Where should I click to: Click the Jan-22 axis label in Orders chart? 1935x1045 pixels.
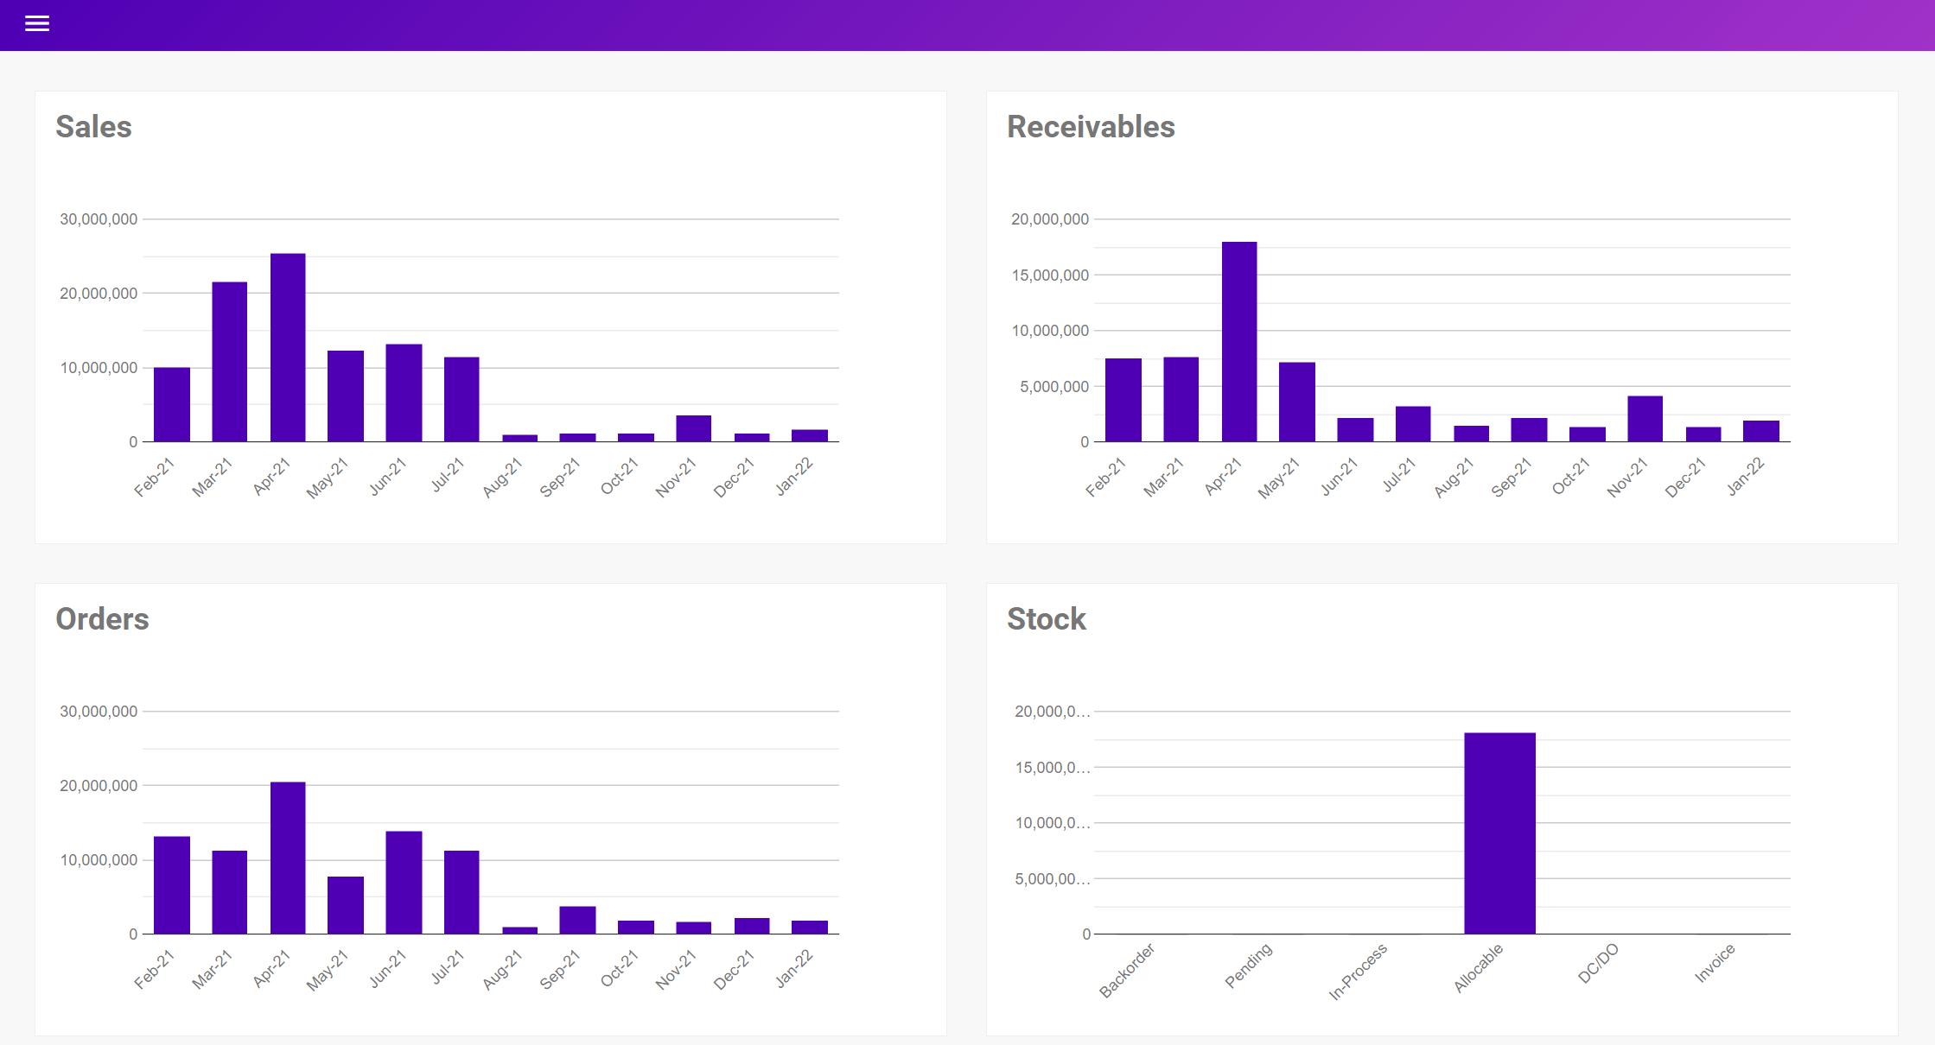point(794,969)
